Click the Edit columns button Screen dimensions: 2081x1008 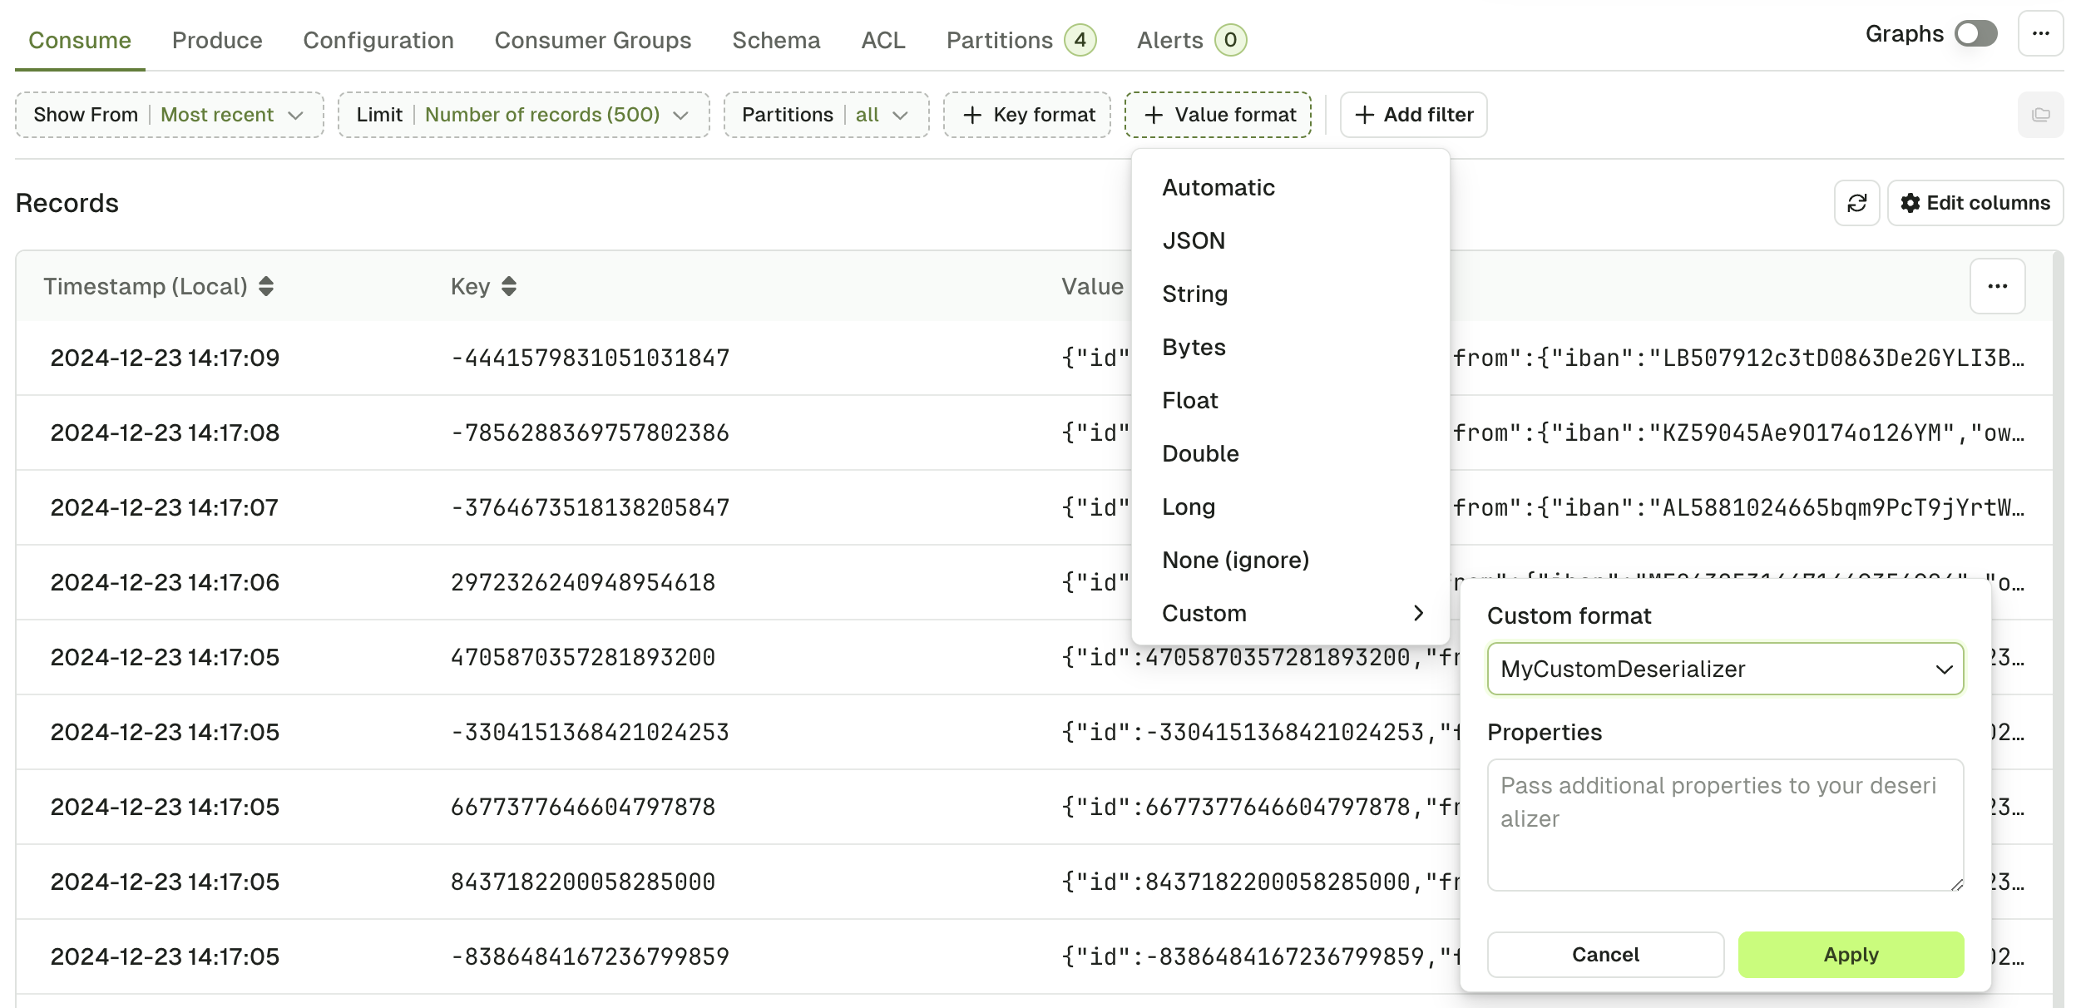(1975, 203)
